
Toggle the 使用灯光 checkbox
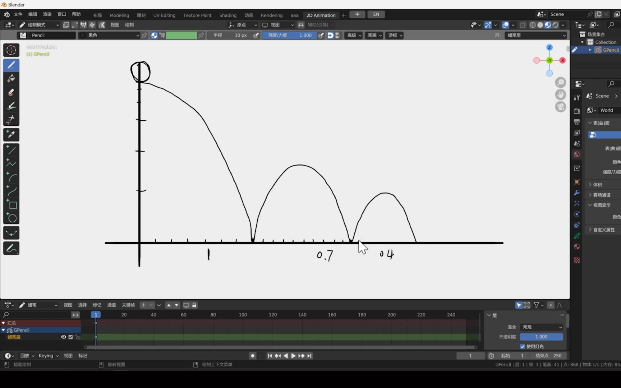click(523, 346)
